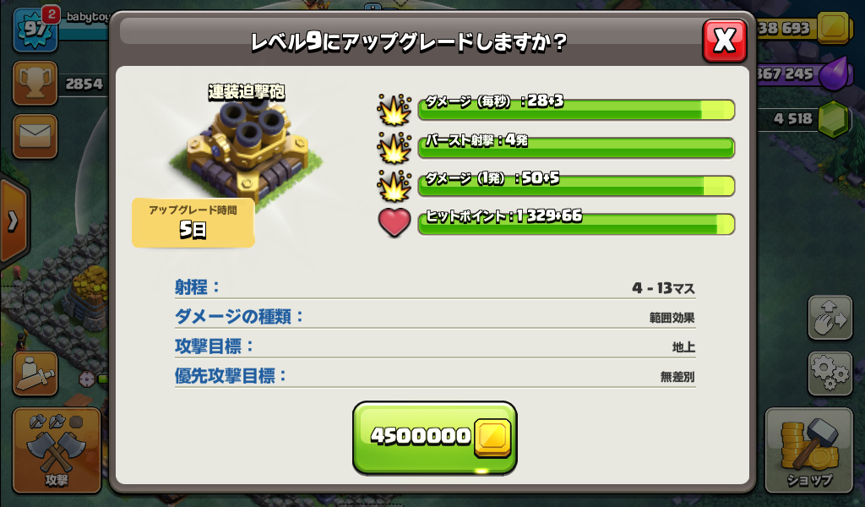Close the upgrade dialog with the X

(x=724, y=41)
